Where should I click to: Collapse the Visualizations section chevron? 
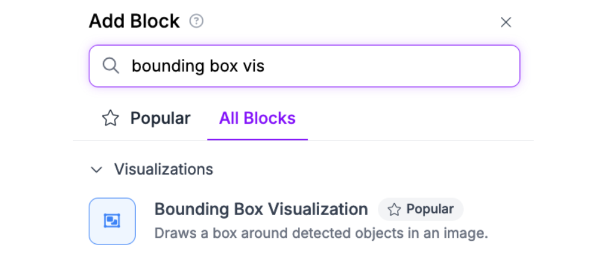pyautogui.click(x=96, y=169)
